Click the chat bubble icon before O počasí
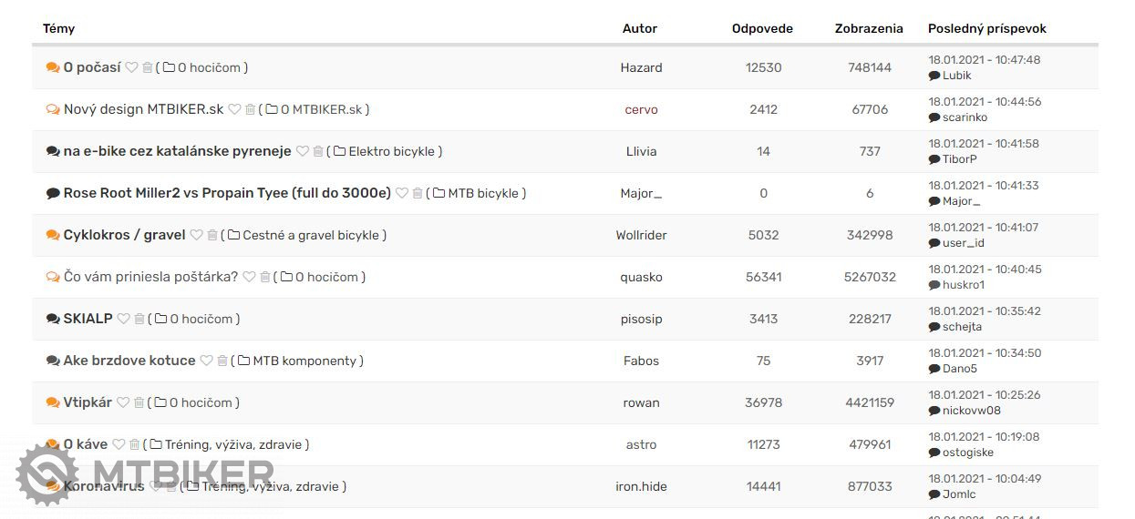The image size is (1135, 519). 53,67
